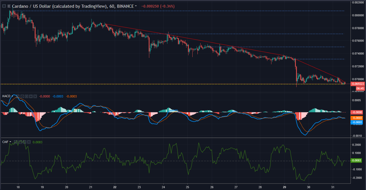Open MACD settings gear icon

click(x=22, y=96)
